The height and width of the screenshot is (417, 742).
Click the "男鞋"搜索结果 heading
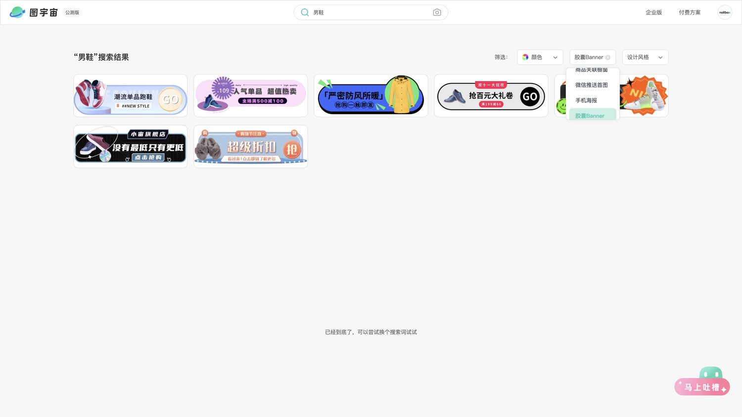(x=101, y=57)
